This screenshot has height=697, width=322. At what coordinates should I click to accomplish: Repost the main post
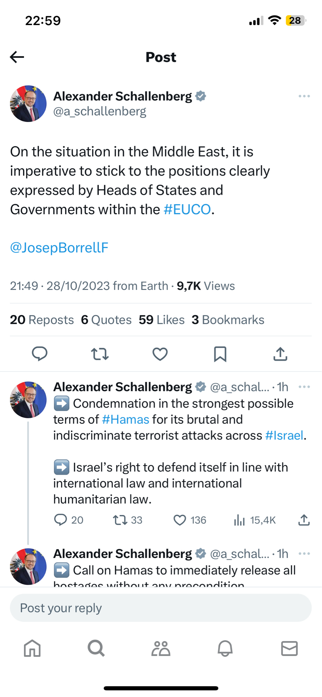pos(100,354)
